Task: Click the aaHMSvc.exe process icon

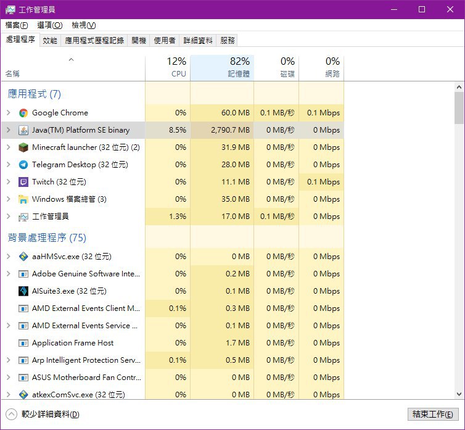Action: pos(23,257)
